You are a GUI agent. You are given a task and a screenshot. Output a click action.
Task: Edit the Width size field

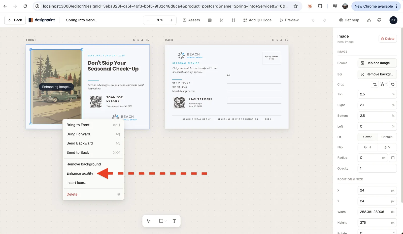click(x=377, y=212)
